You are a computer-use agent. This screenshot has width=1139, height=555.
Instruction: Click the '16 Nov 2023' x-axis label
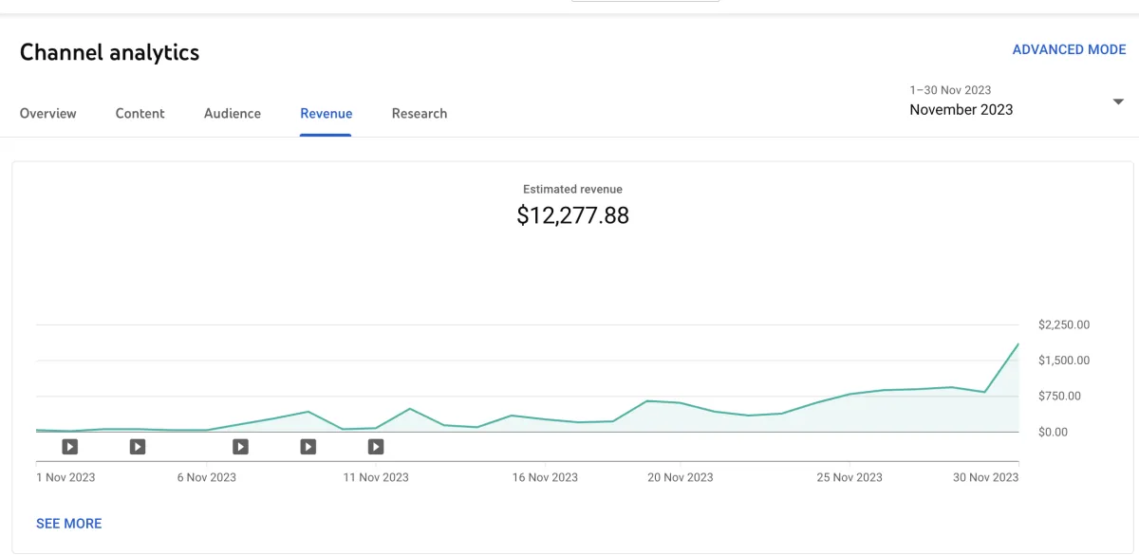545,477
